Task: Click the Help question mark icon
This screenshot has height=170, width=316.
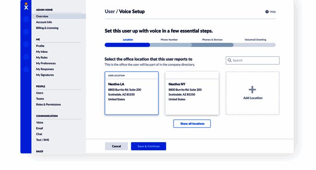Action: pos(267,12)
